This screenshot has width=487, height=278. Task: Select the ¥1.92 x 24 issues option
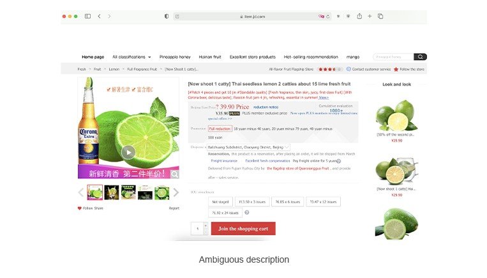(x=225, y=213)
